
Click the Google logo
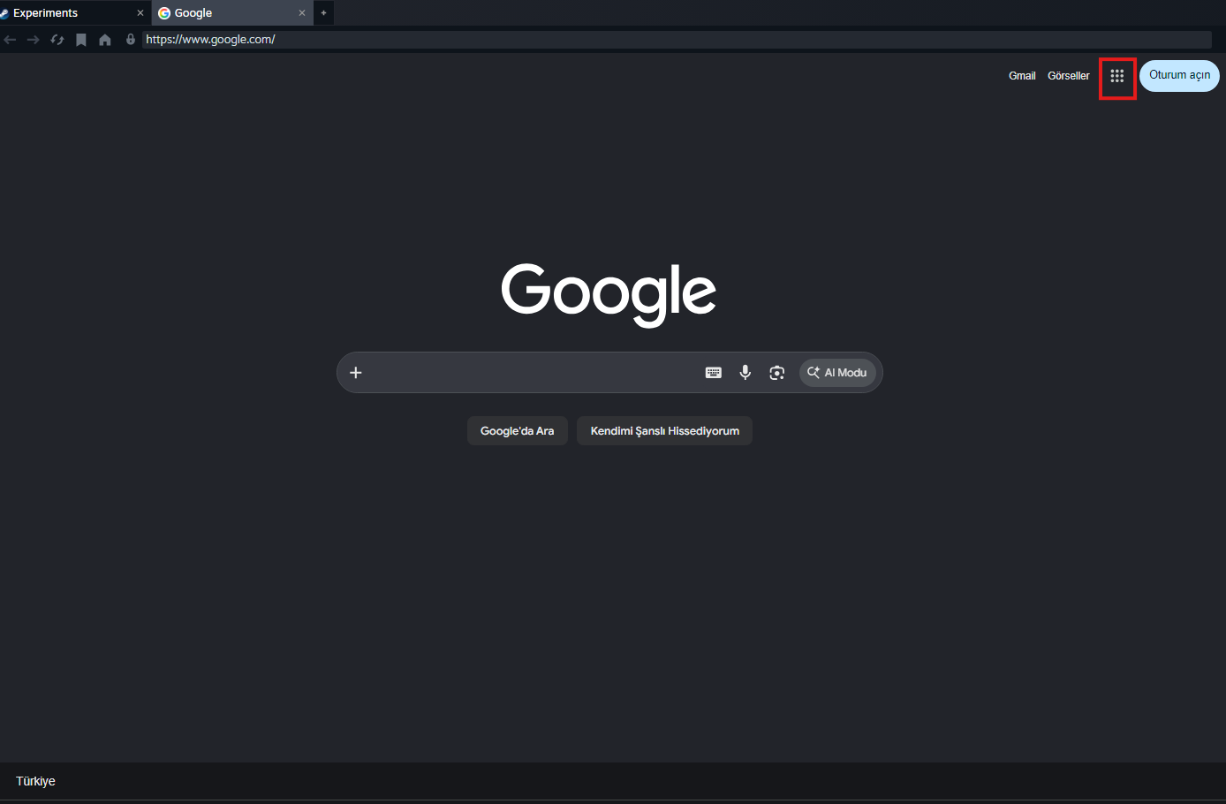click(x=609, y=295)
